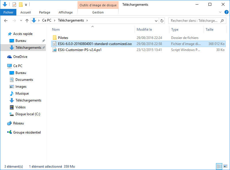Switch to large icons view in status bar

coord(225,166)
